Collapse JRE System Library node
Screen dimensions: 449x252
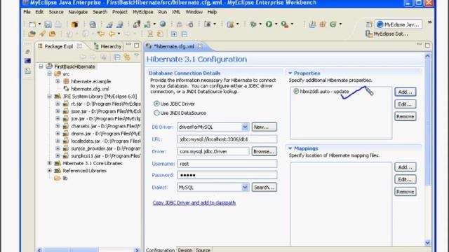pos(49,97)
